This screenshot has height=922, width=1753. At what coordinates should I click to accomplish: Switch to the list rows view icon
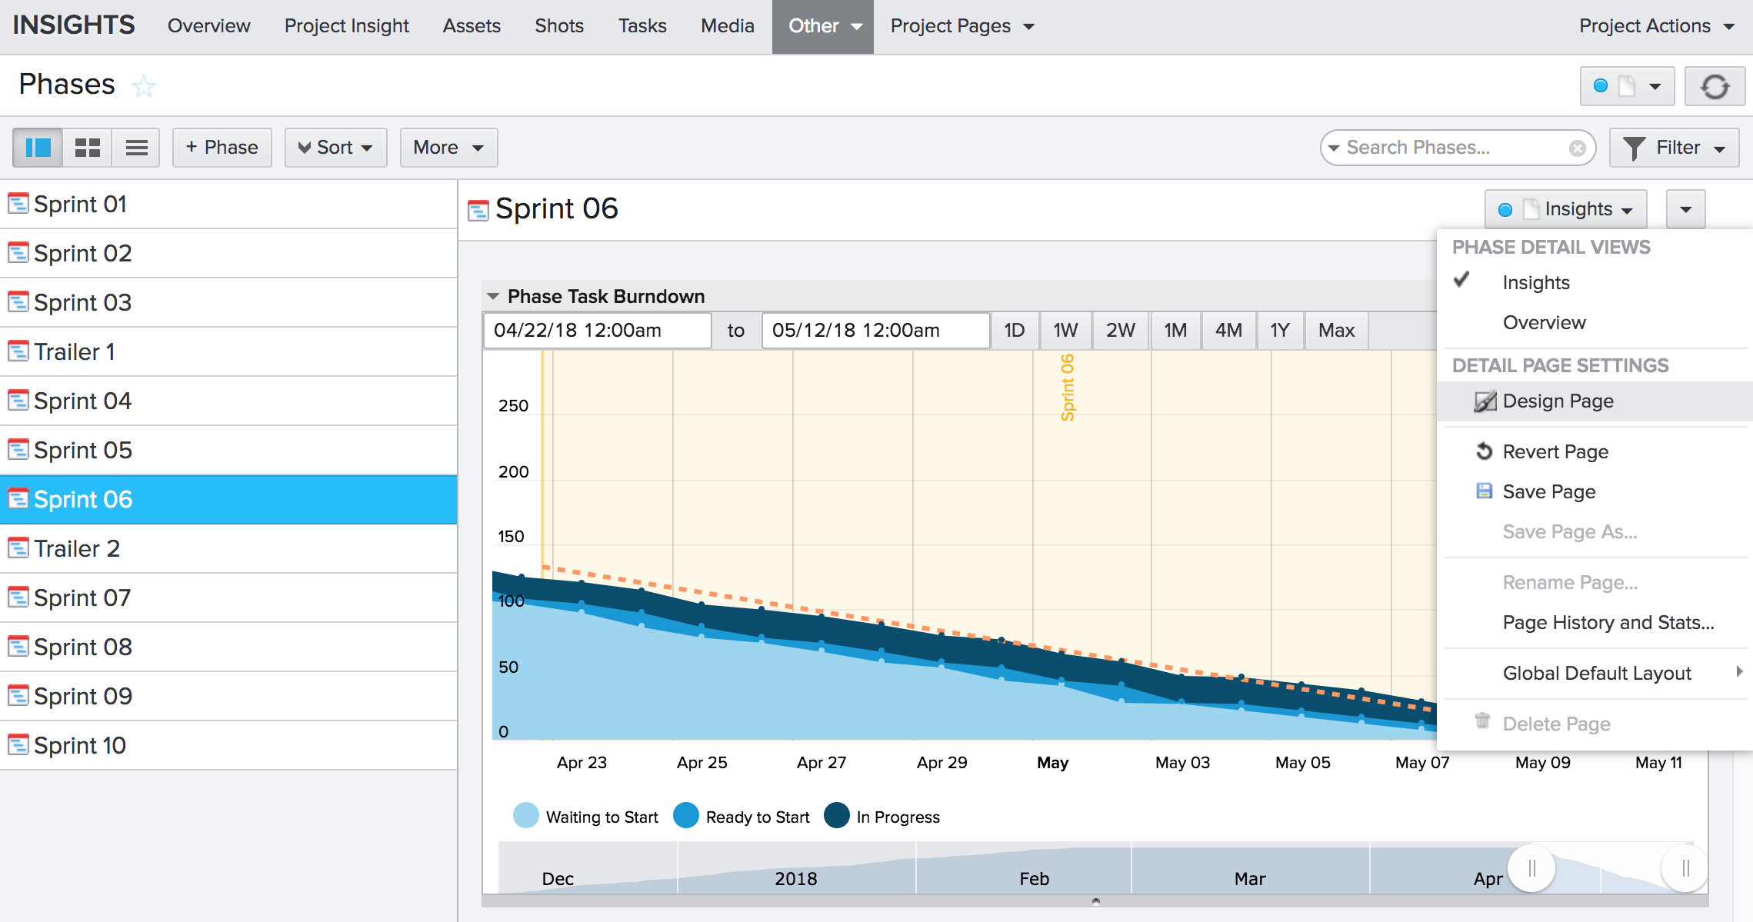(x=136, y=148)
